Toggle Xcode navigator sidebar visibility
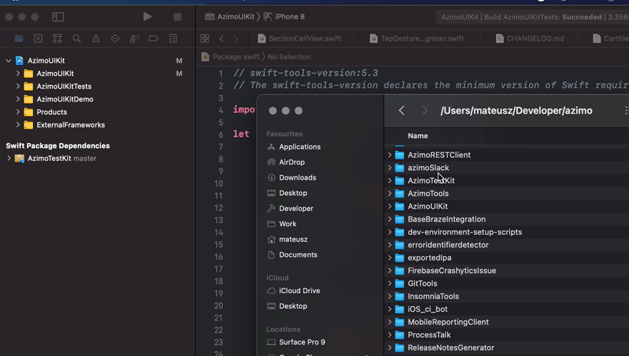This screenshot has height=356, width=629. [x=58, y=17]
